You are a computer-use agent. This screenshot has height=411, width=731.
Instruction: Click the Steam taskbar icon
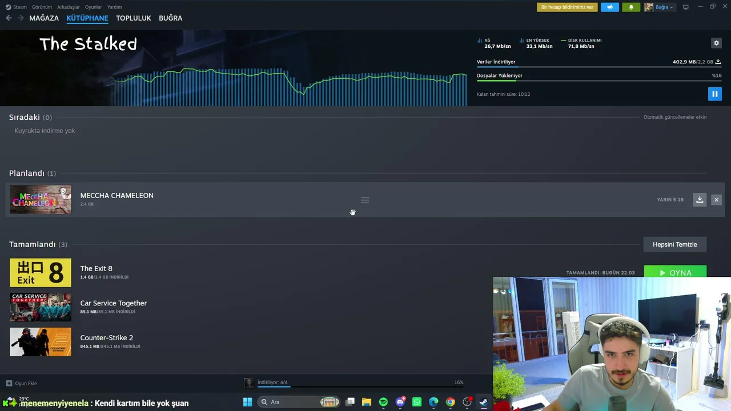pos(483,402)
